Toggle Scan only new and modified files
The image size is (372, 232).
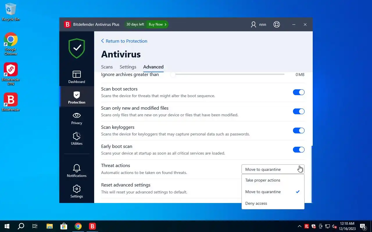pos(298,111)
